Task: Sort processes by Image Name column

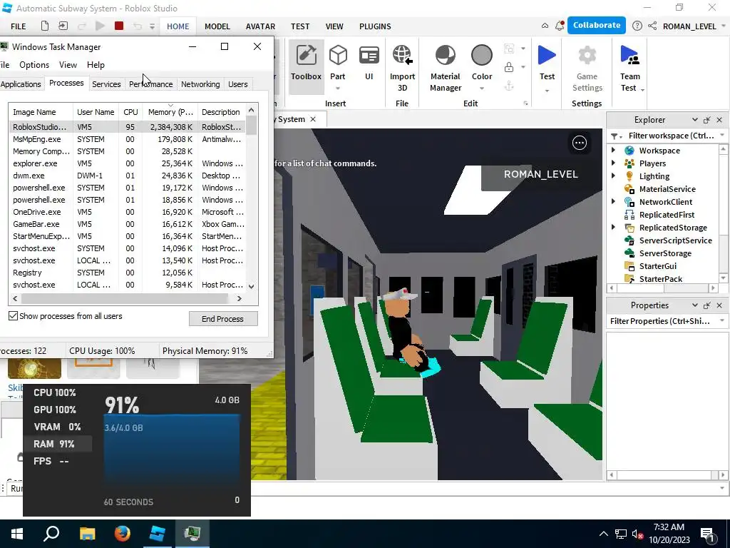Action: point(41,112)
